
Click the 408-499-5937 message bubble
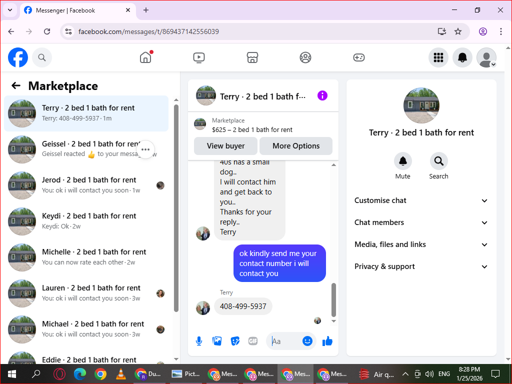pos(243,306)
